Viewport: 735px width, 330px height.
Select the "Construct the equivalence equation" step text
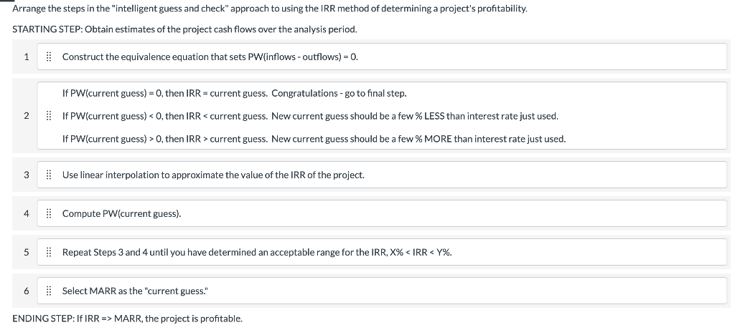point(210,57)
